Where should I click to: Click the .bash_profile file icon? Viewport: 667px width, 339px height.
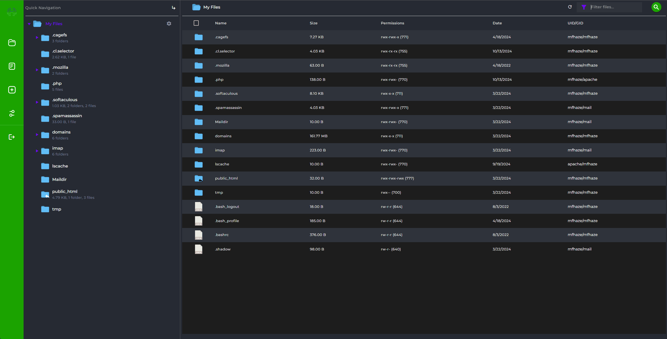pos(198,221)
